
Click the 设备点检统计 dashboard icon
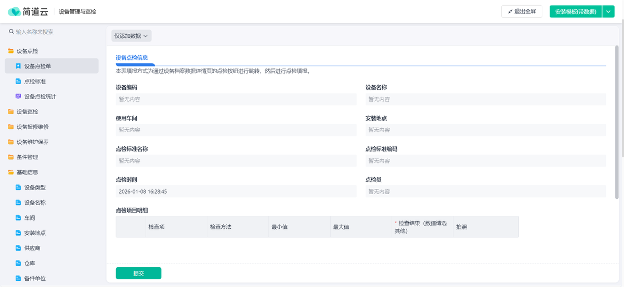(x=18, y=97)
